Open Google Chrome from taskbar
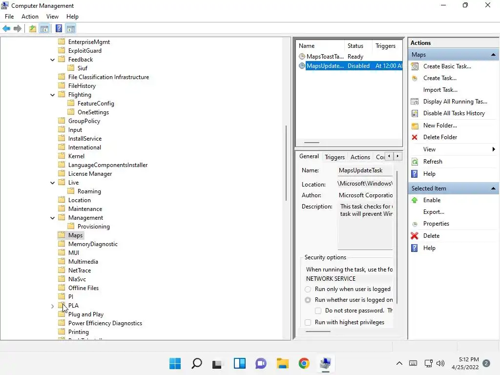This screenshot has height=375, width=500. point(304,363)
